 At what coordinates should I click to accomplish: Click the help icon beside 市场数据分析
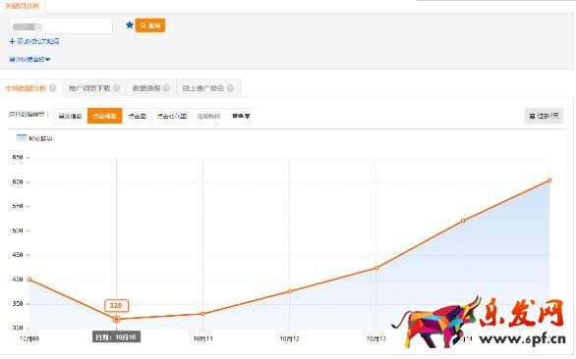pyautogui.click(x=53, y=88)
